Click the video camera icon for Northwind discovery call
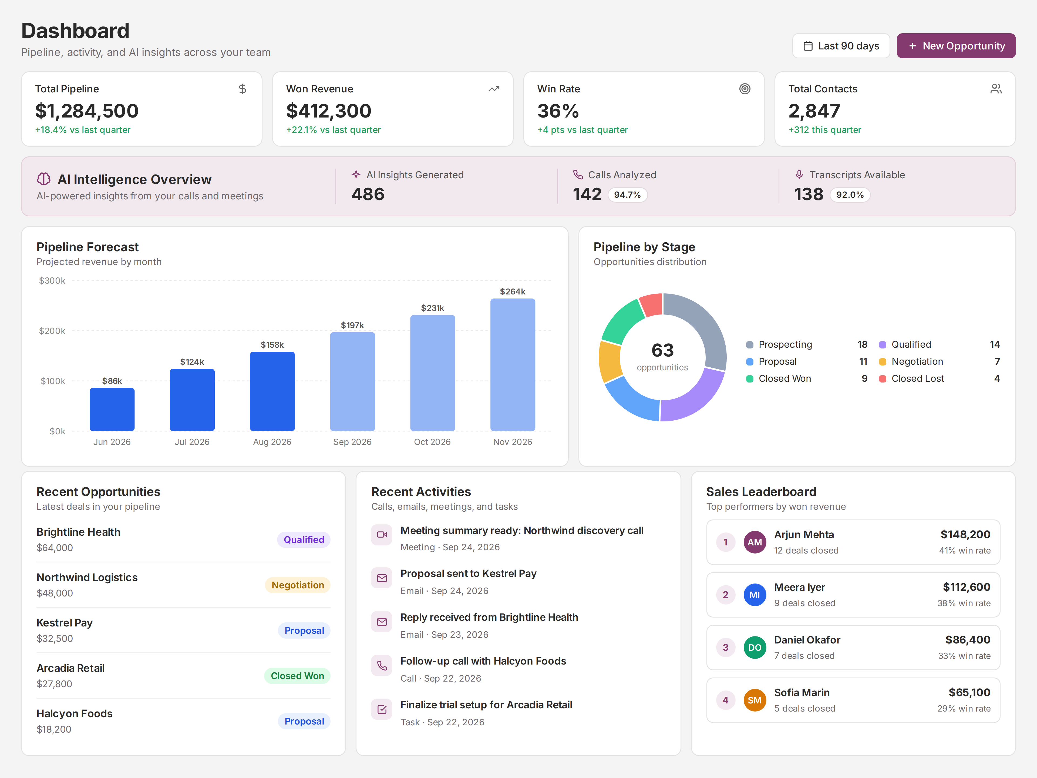 382,535
